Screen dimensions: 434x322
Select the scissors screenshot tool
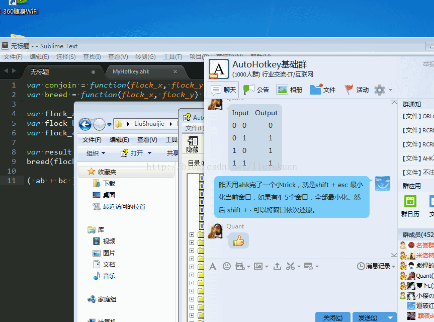(290, 266)
